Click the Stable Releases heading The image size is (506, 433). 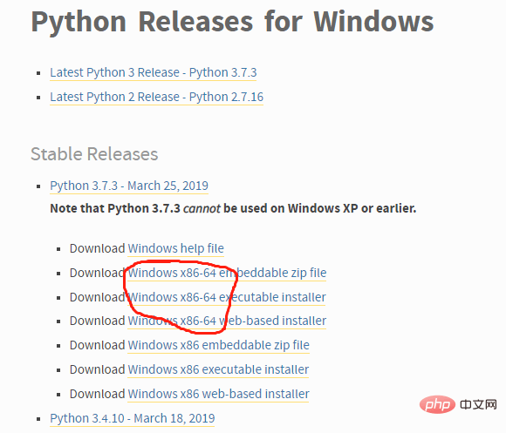click(x=94, y=154)
